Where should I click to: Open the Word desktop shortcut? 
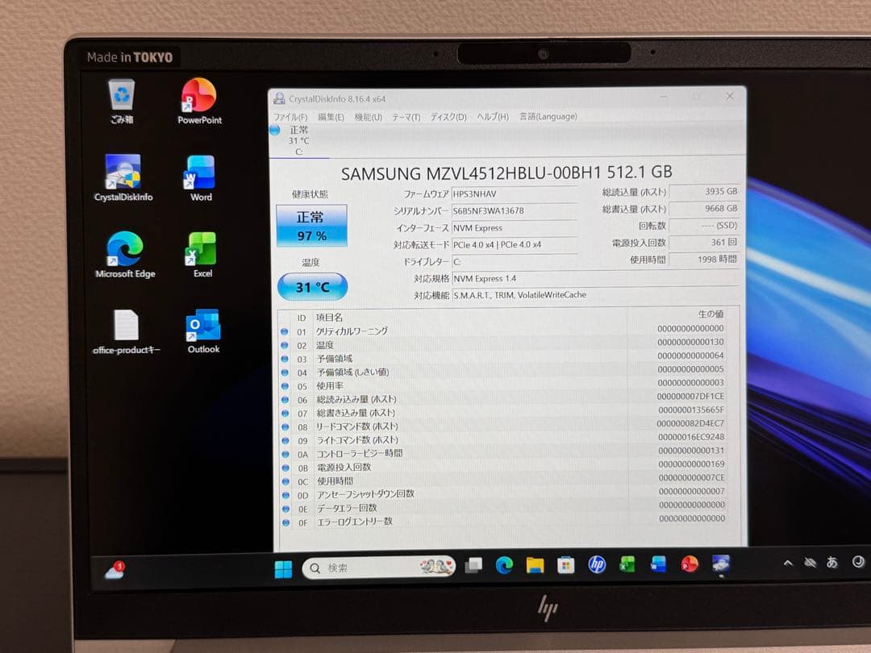(201, 178)
